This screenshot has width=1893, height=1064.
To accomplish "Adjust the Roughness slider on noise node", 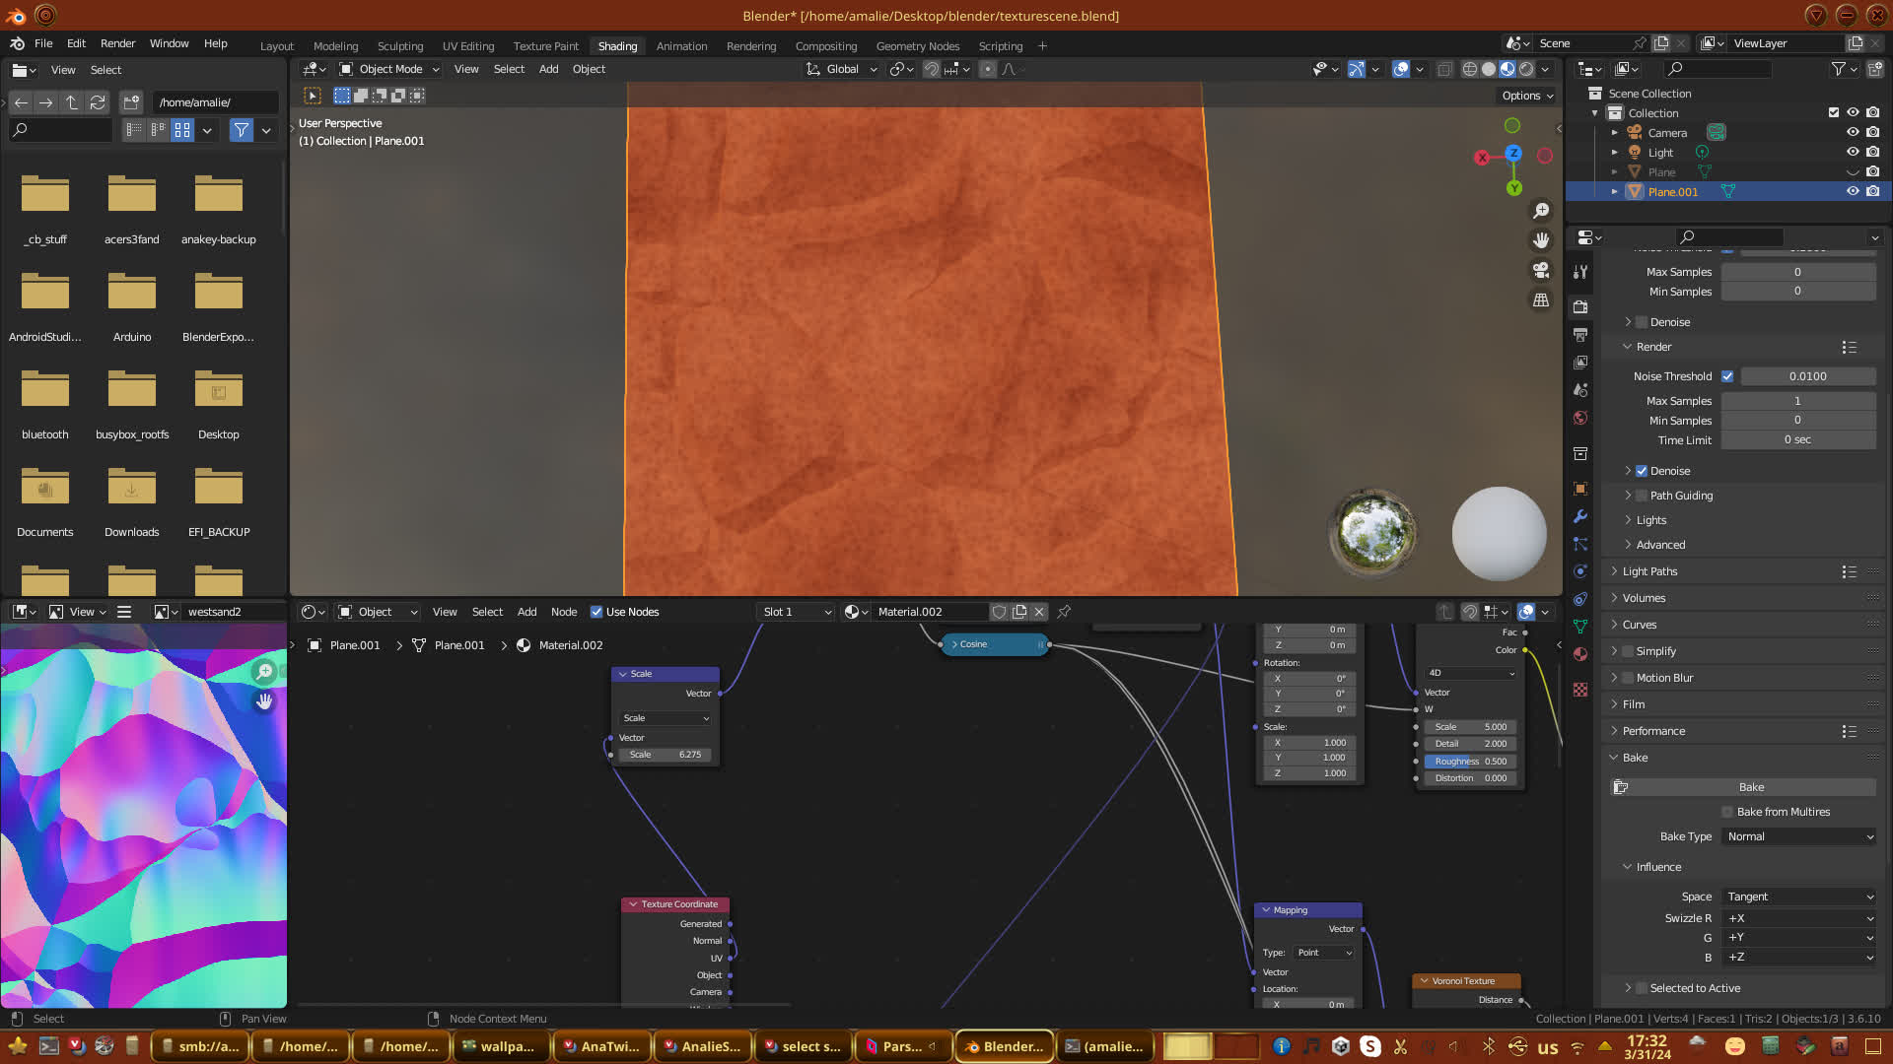I will click(x=1470, y=762).
